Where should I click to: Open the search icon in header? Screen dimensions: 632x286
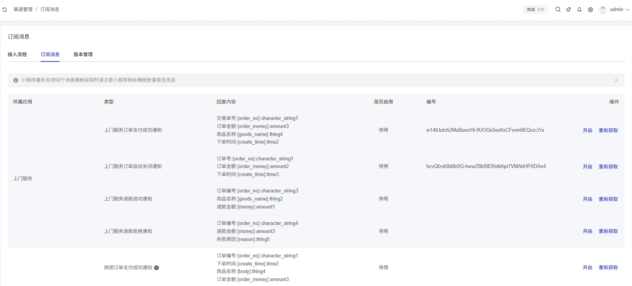point(558,10)
